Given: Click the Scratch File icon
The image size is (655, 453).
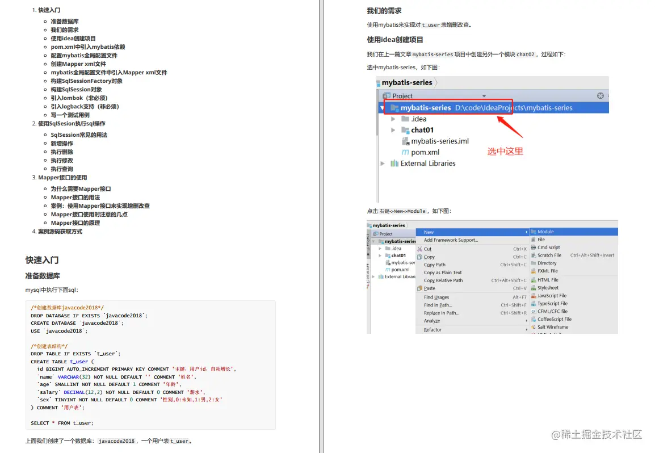Looking at the screenshot, I should point(534,255).
